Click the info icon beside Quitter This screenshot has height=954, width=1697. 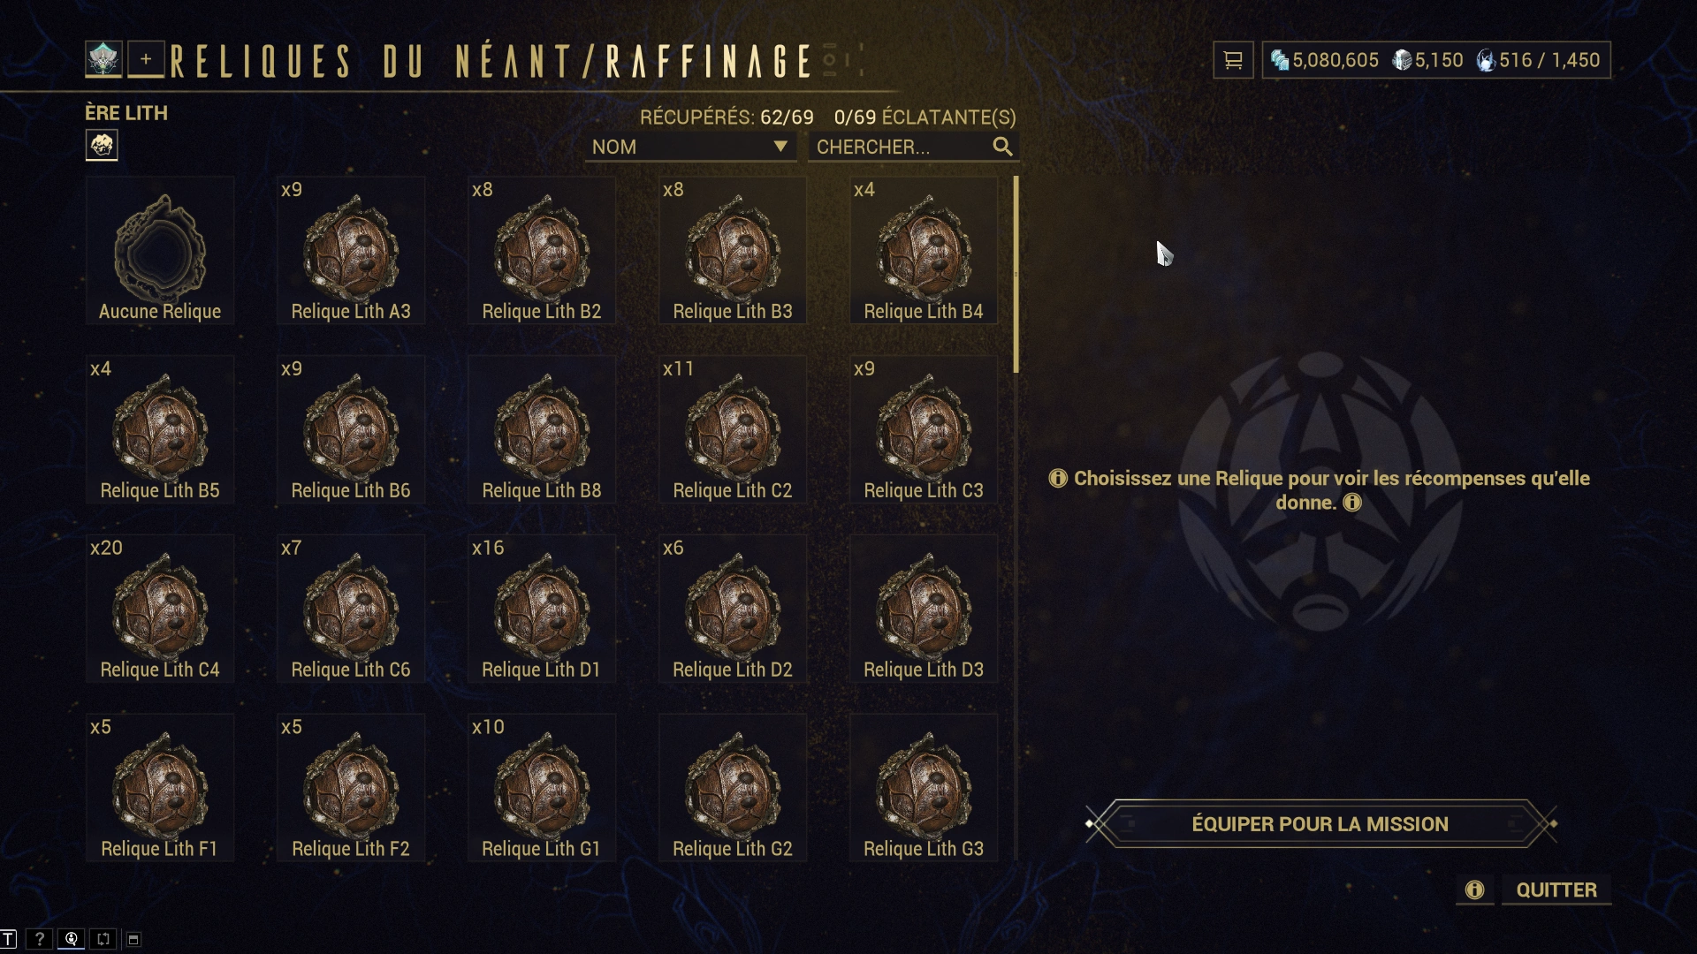pos(1474,890)
